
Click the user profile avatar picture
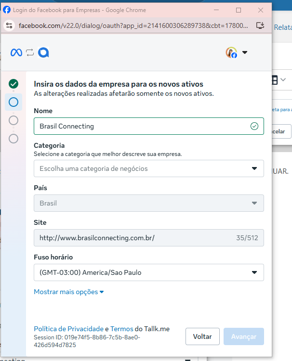tap(231, 52)
